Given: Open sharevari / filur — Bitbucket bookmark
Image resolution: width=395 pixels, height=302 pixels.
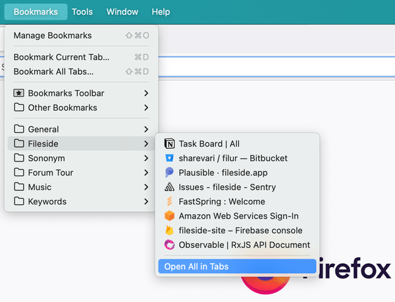Looking at the screenshot, I should pyautogui.click(x=237, y=158).
